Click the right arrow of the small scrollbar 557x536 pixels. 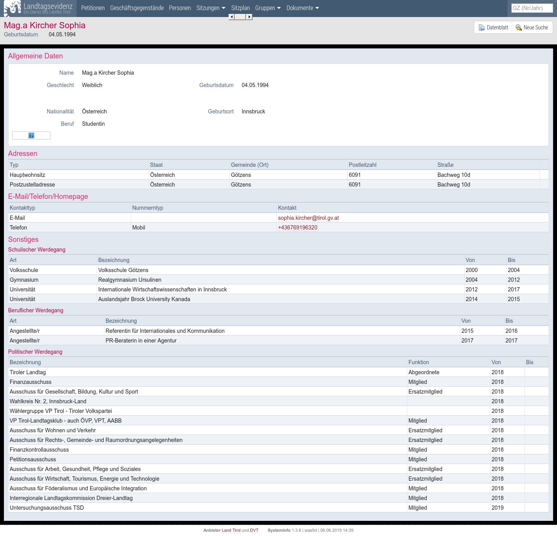tap(249, 17)
